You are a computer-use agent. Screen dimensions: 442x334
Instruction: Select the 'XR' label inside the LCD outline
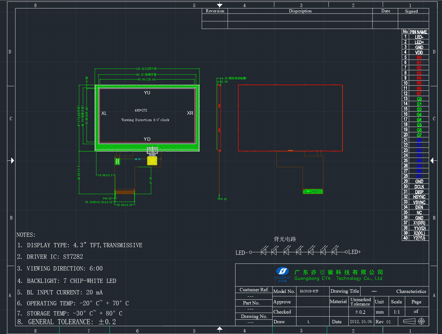click(x=190, y=113)
